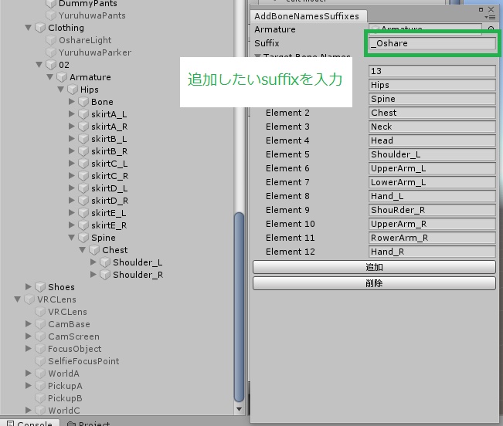
Task: Edit the Element 2 field Chest
Action: click(432, 113)
